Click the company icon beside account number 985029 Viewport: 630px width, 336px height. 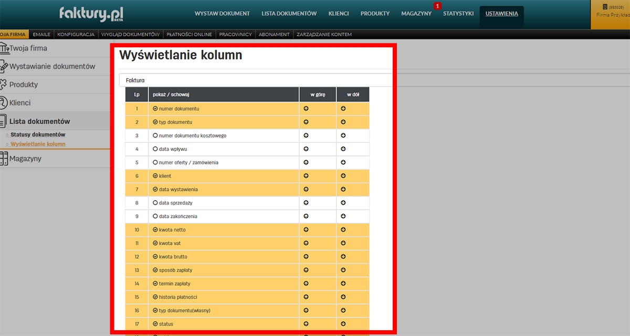pyautogui.click(x=605, y=7)
